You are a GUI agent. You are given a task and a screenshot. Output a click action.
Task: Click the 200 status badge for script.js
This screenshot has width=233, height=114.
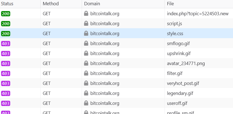[6, 24]
